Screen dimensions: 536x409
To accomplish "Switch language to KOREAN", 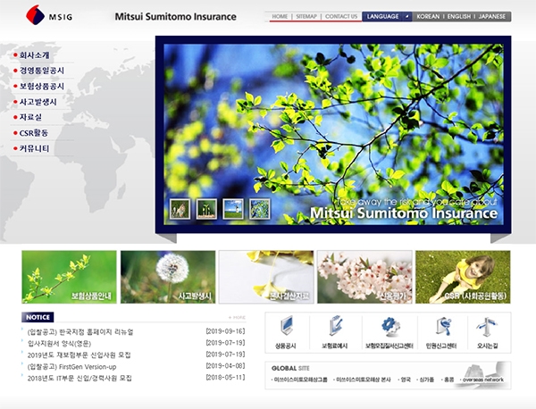I will 428,16.
